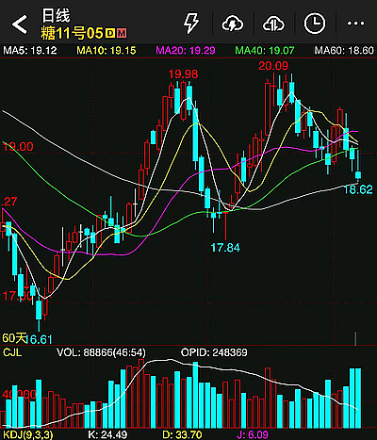Open the clock time period icon
Screen dimensions: 377x440
coord(315,24)
